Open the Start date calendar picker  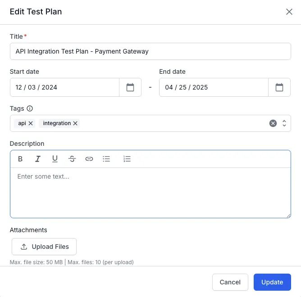(x=130, y=87)
